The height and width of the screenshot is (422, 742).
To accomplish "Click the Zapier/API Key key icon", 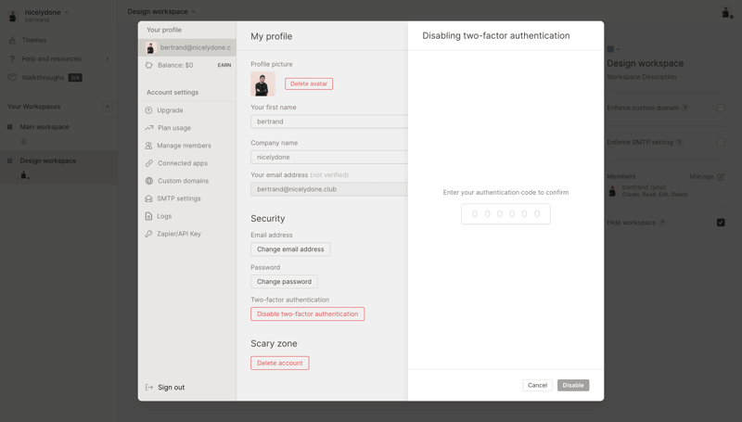I will pyautogui.click(x=148, y=234).
